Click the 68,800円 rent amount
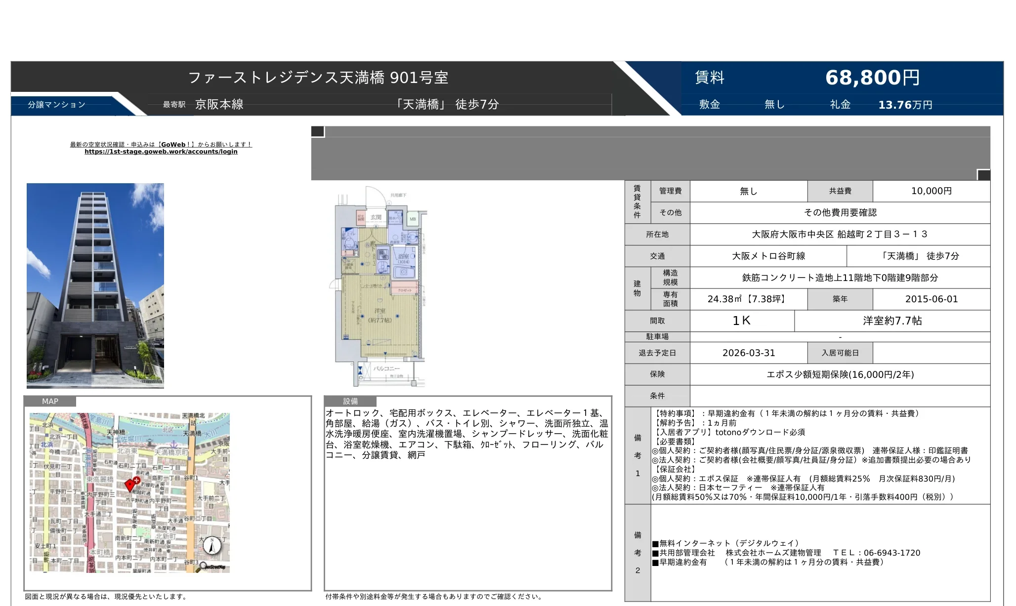The image size is (1016, 606). 872,78
